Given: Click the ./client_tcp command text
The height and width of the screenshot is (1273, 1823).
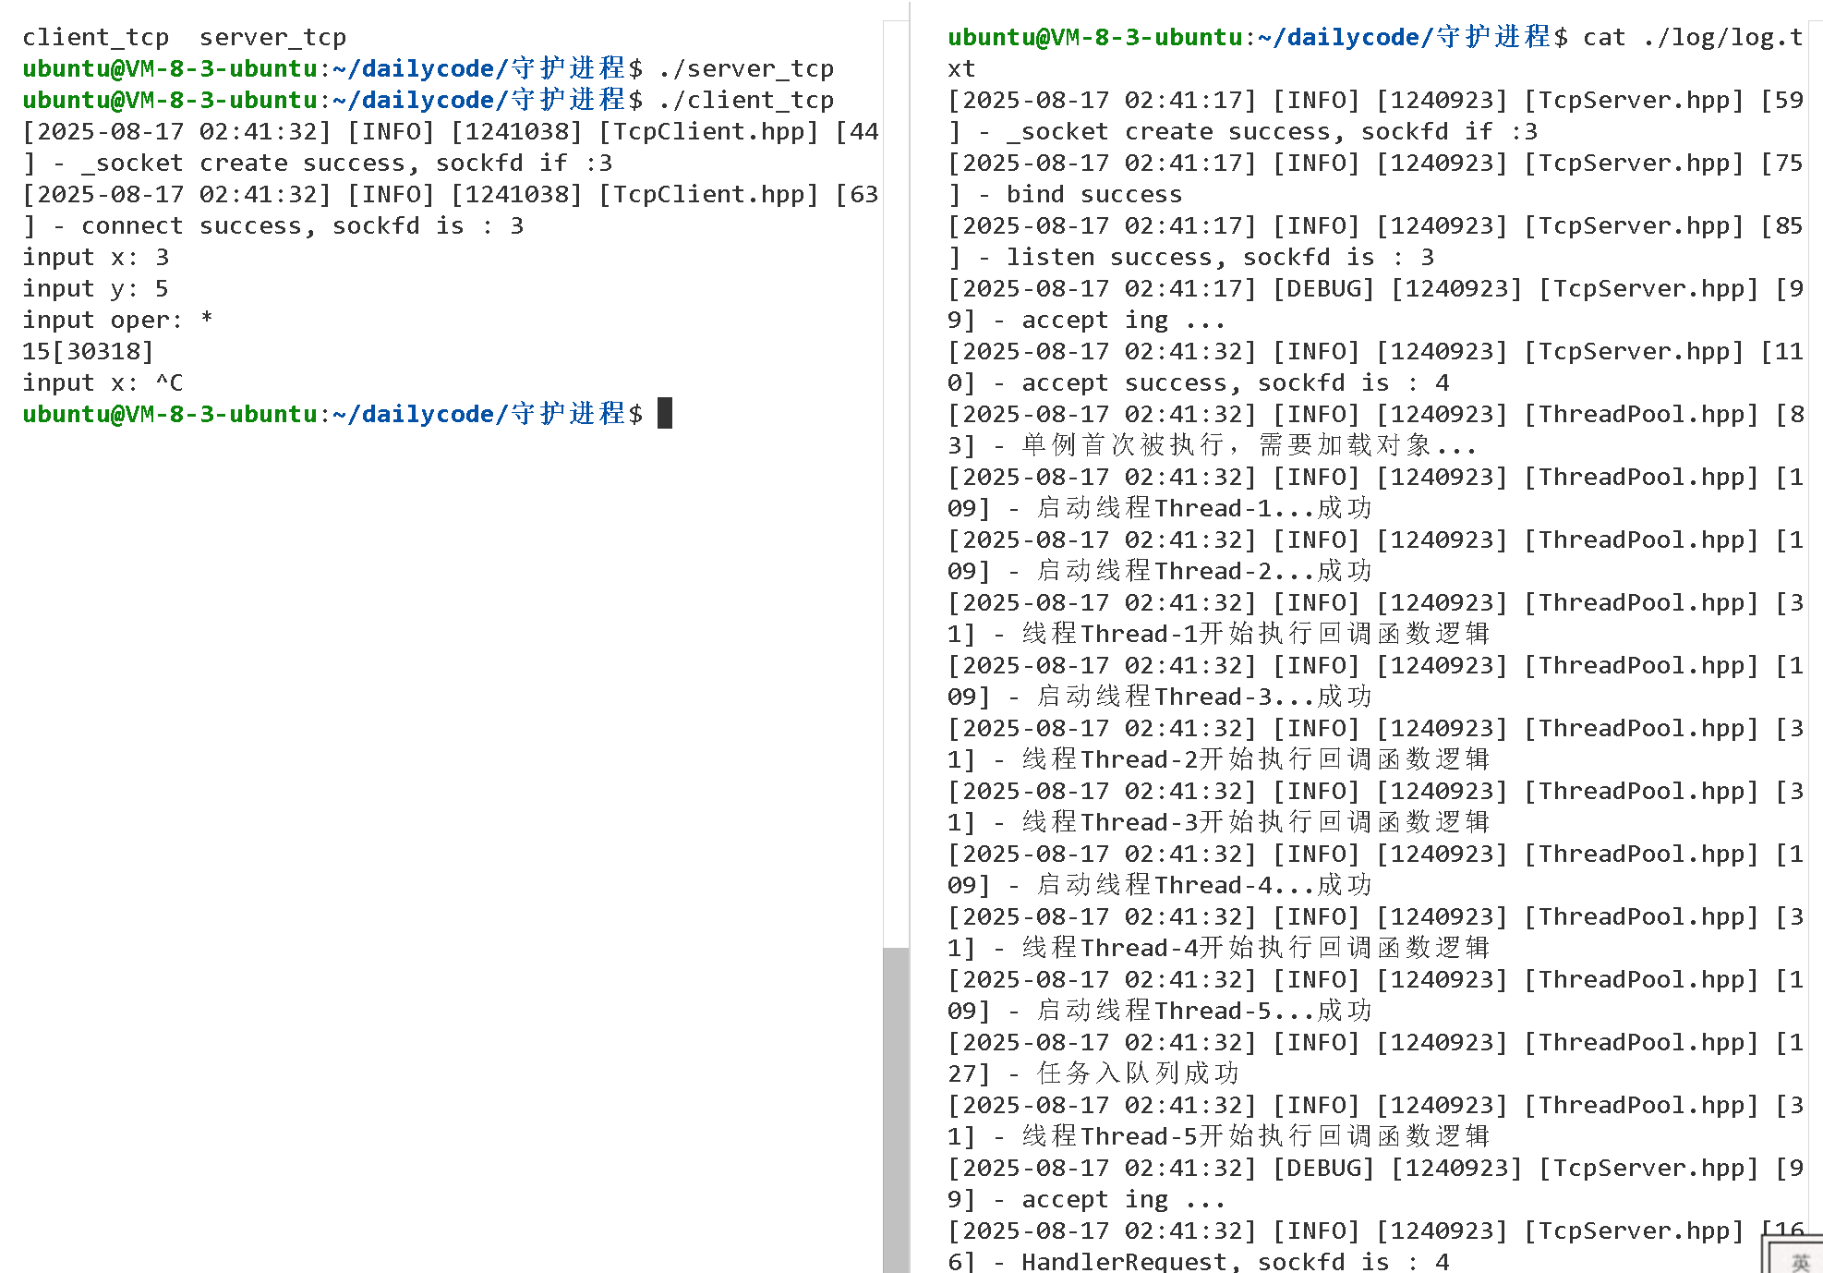Looking at the screenshot, I should point(746,100).
